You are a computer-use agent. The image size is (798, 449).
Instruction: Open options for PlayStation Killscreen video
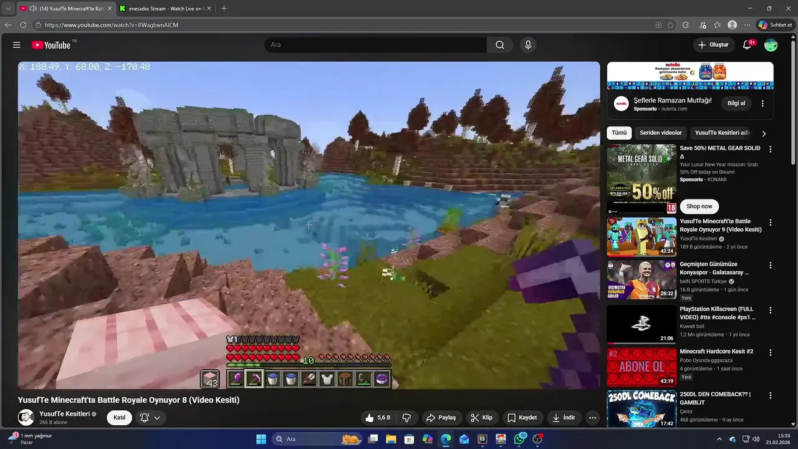pyautogui.click(x=771, y=310)
